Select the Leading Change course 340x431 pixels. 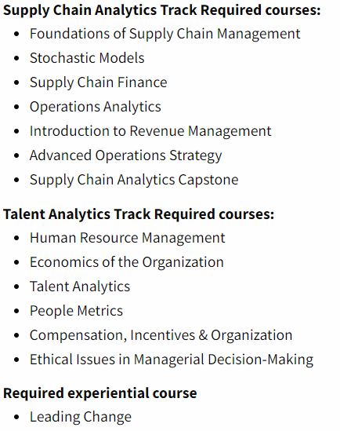[81, 418]
